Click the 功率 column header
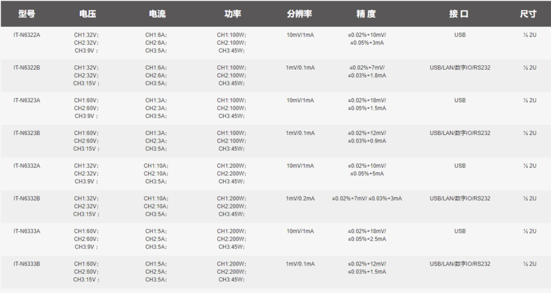The height and width of the screenshot is (293, 551). 233,14
